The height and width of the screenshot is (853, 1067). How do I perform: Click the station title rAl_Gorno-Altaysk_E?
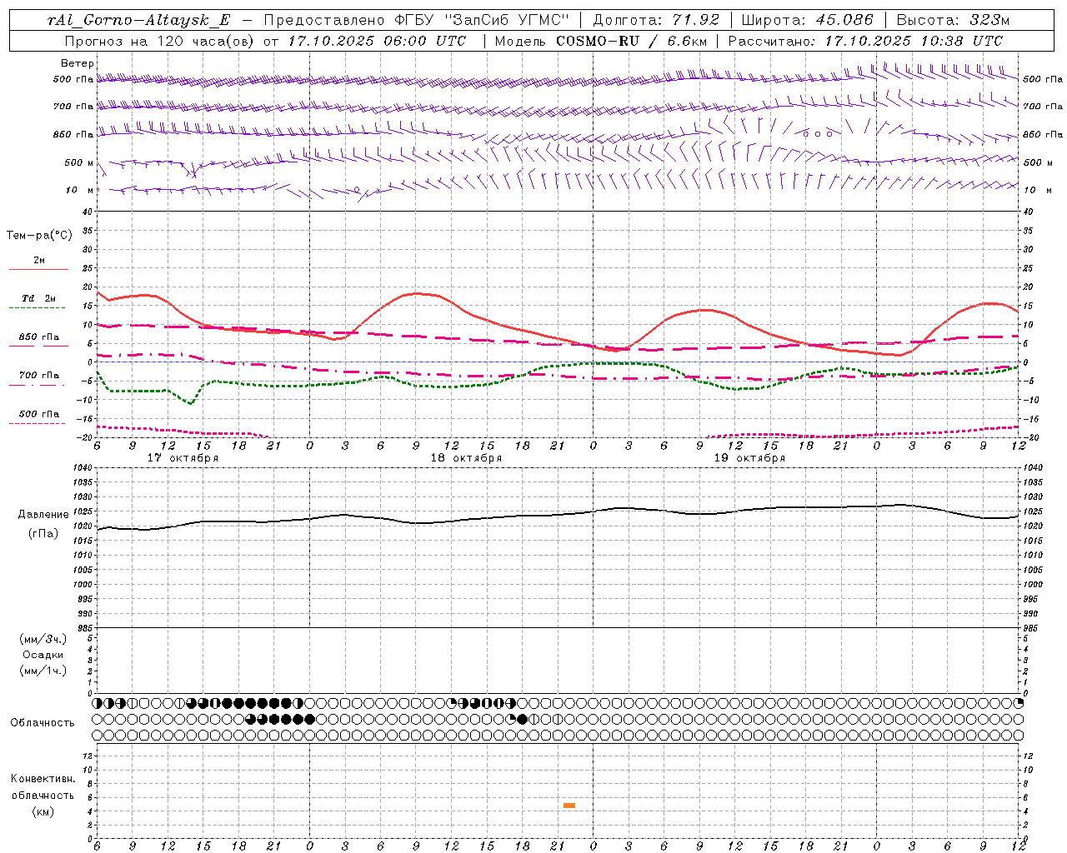(138, 20)
